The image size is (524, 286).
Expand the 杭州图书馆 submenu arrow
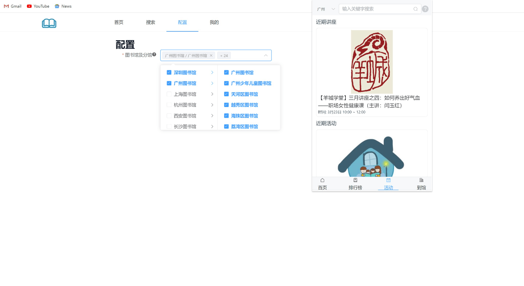tap(212, 105)
